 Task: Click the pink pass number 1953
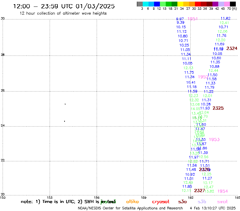[x=214, y=140]
